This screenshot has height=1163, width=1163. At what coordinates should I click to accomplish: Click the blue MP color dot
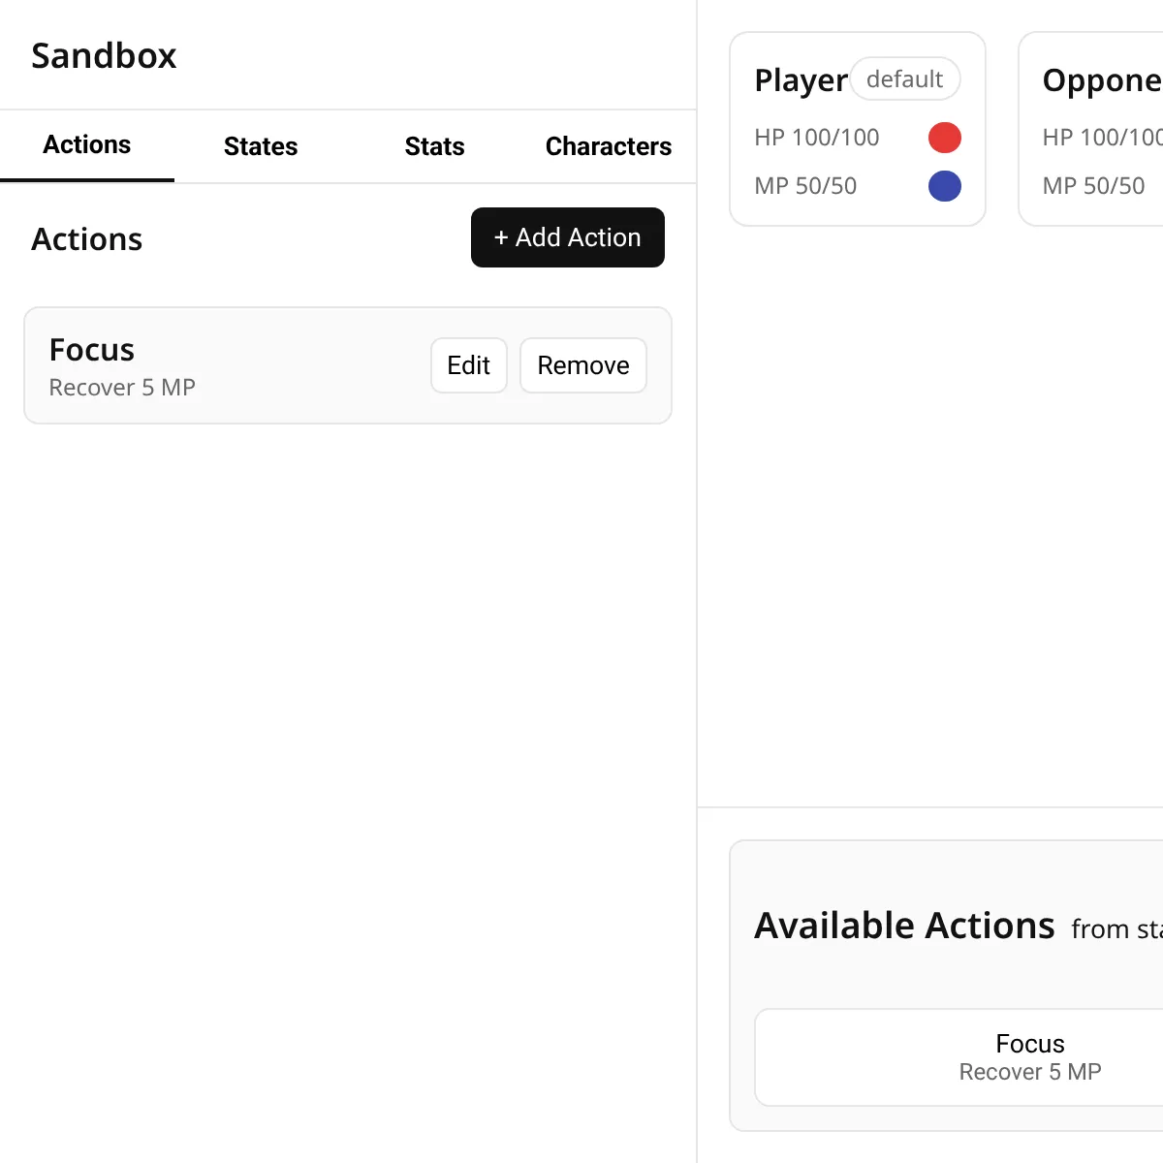click(945, 186)
